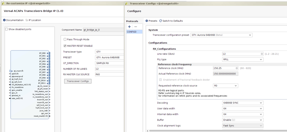Click Vivado icon in Re-customize IP title bar
Screen dimensions: 287x132
coord(3,3)
